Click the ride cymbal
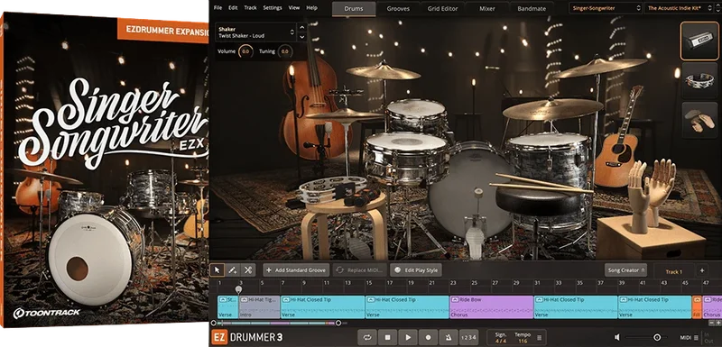722x347 pixels. pos(552,109)
